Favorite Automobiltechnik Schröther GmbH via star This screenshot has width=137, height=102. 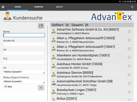pos(129,83)
